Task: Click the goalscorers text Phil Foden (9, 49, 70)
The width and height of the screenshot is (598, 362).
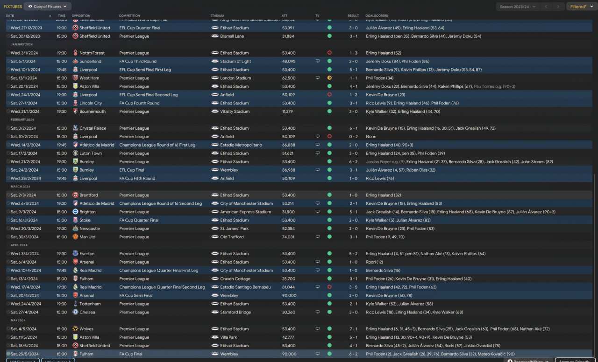Action: pos(385,237)
